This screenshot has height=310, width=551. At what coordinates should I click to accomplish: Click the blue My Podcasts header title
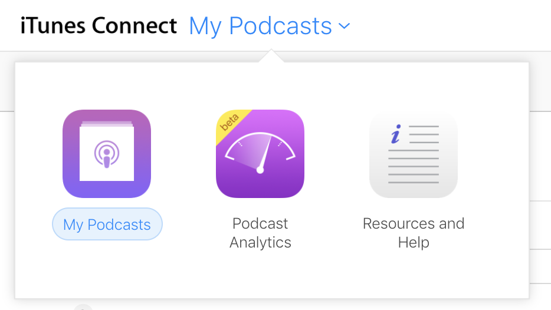261,26
